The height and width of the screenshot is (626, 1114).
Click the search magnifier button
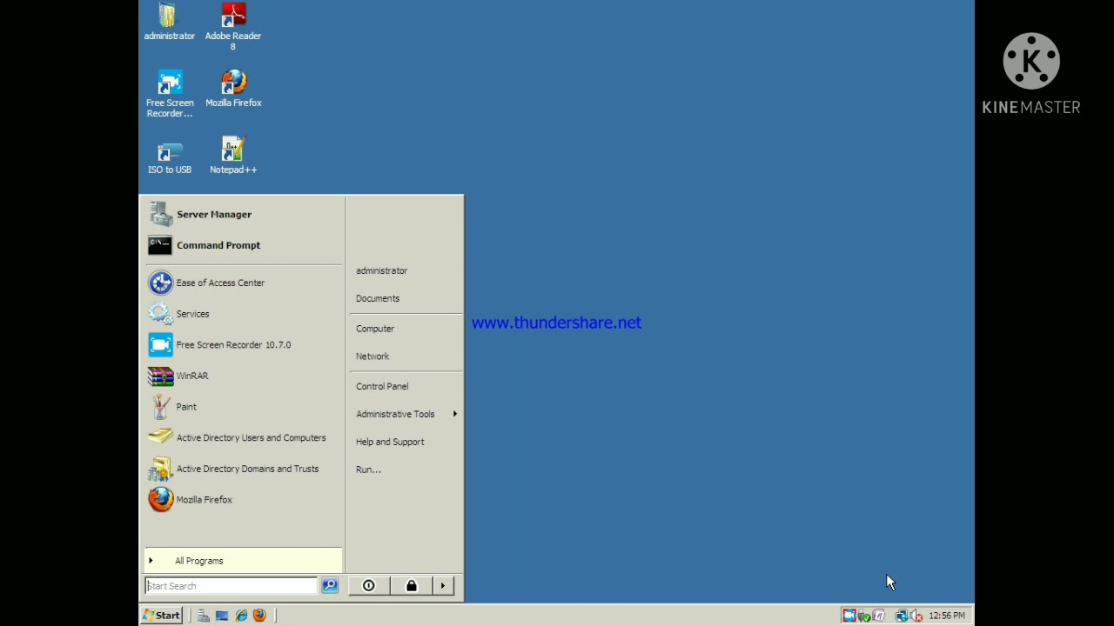[330, 586]
